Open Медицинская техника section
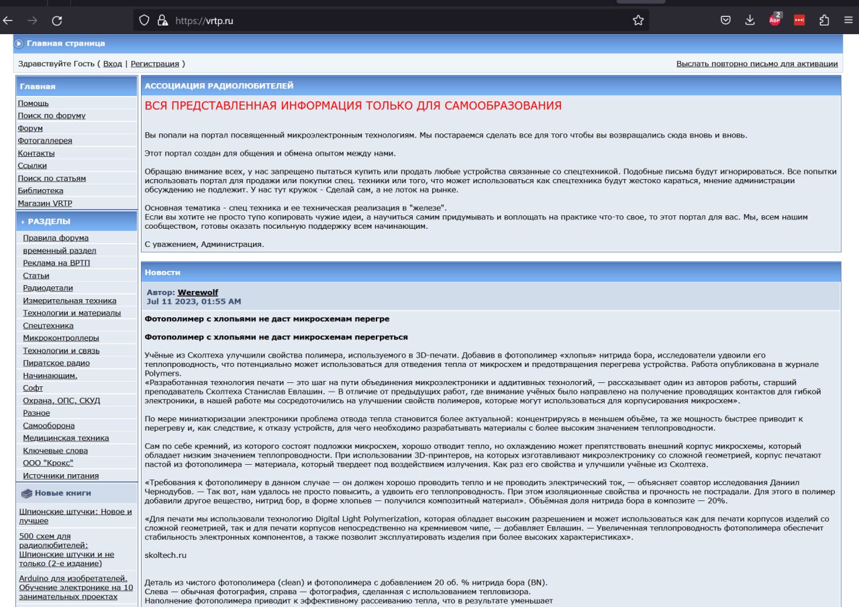 click(66, 438)
